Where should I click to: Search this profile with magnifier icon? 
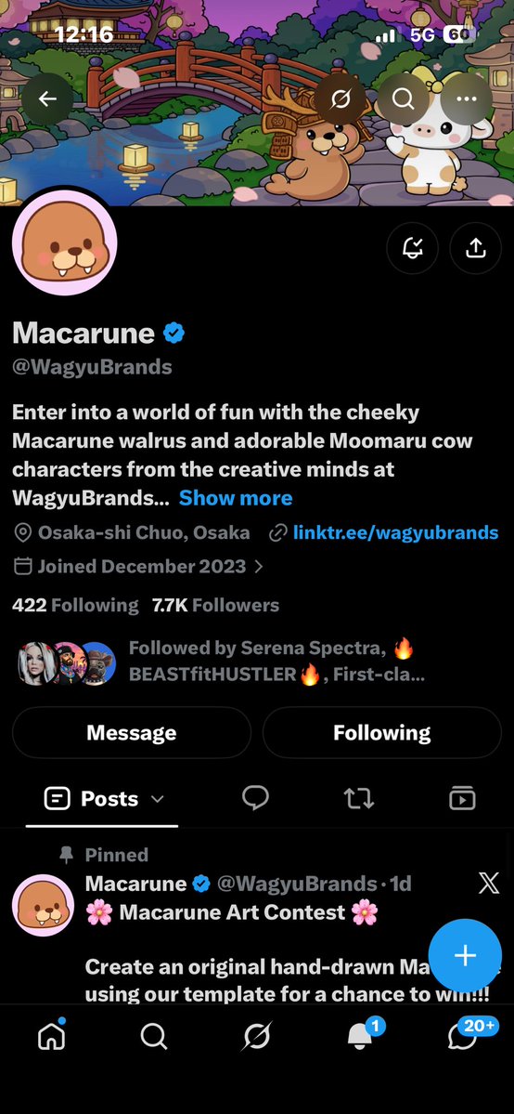click(404, 98)
